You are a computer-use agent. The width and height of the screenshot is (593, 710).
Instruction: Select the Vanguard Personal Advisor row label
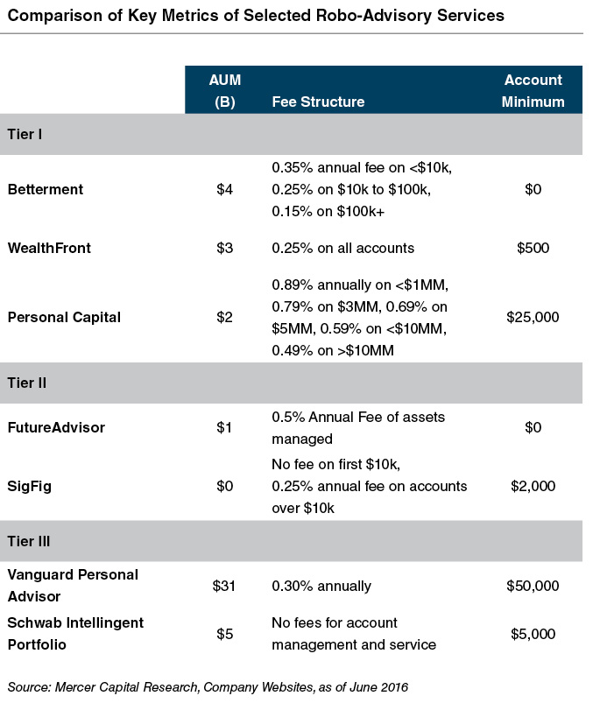click(72, 585)
